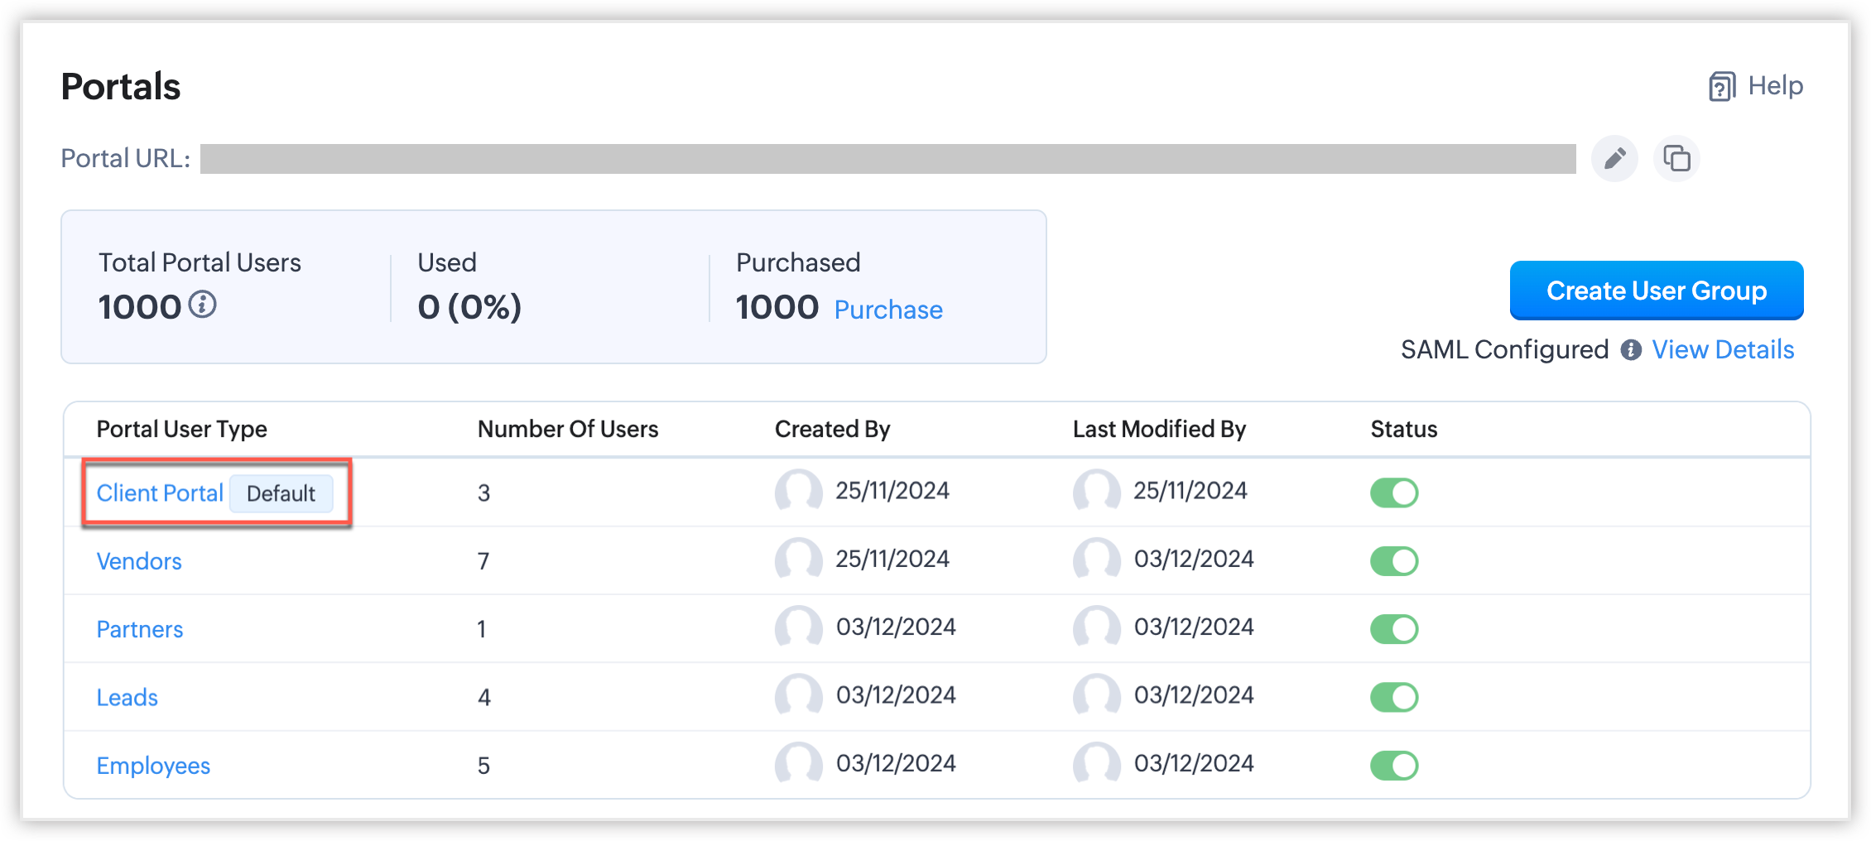Open SAML View Details link

1723,350
